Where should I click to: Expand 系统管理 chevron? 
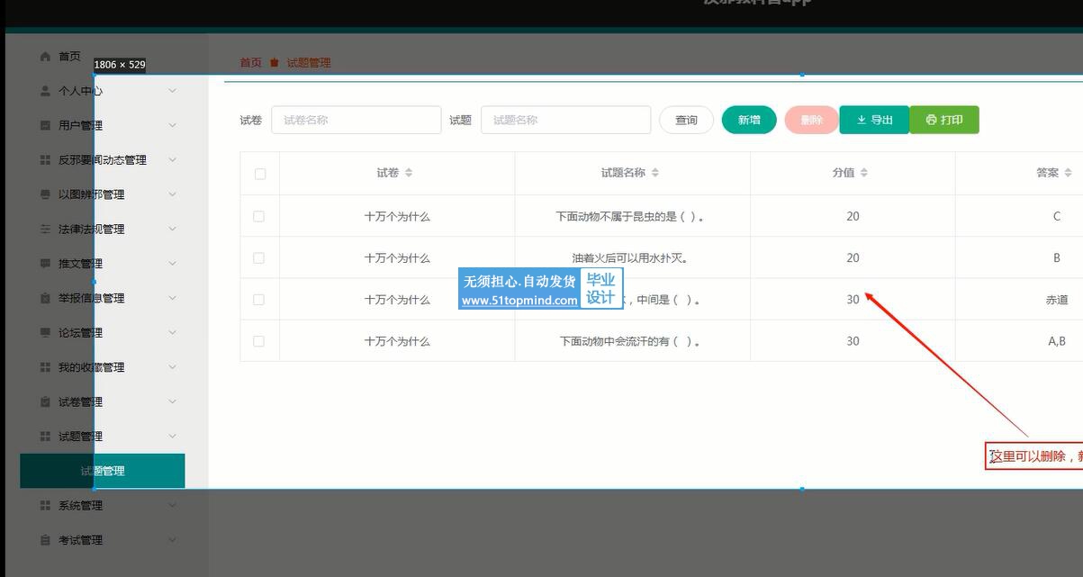(172, 505)
